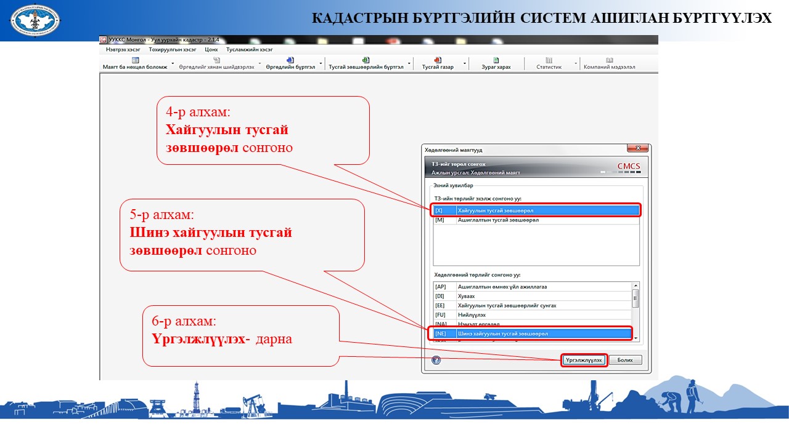Expand the Өргөдлийн бүртгэл dropdown arrow
Viewport: 789px width, 443px height.
click(322, 63)
